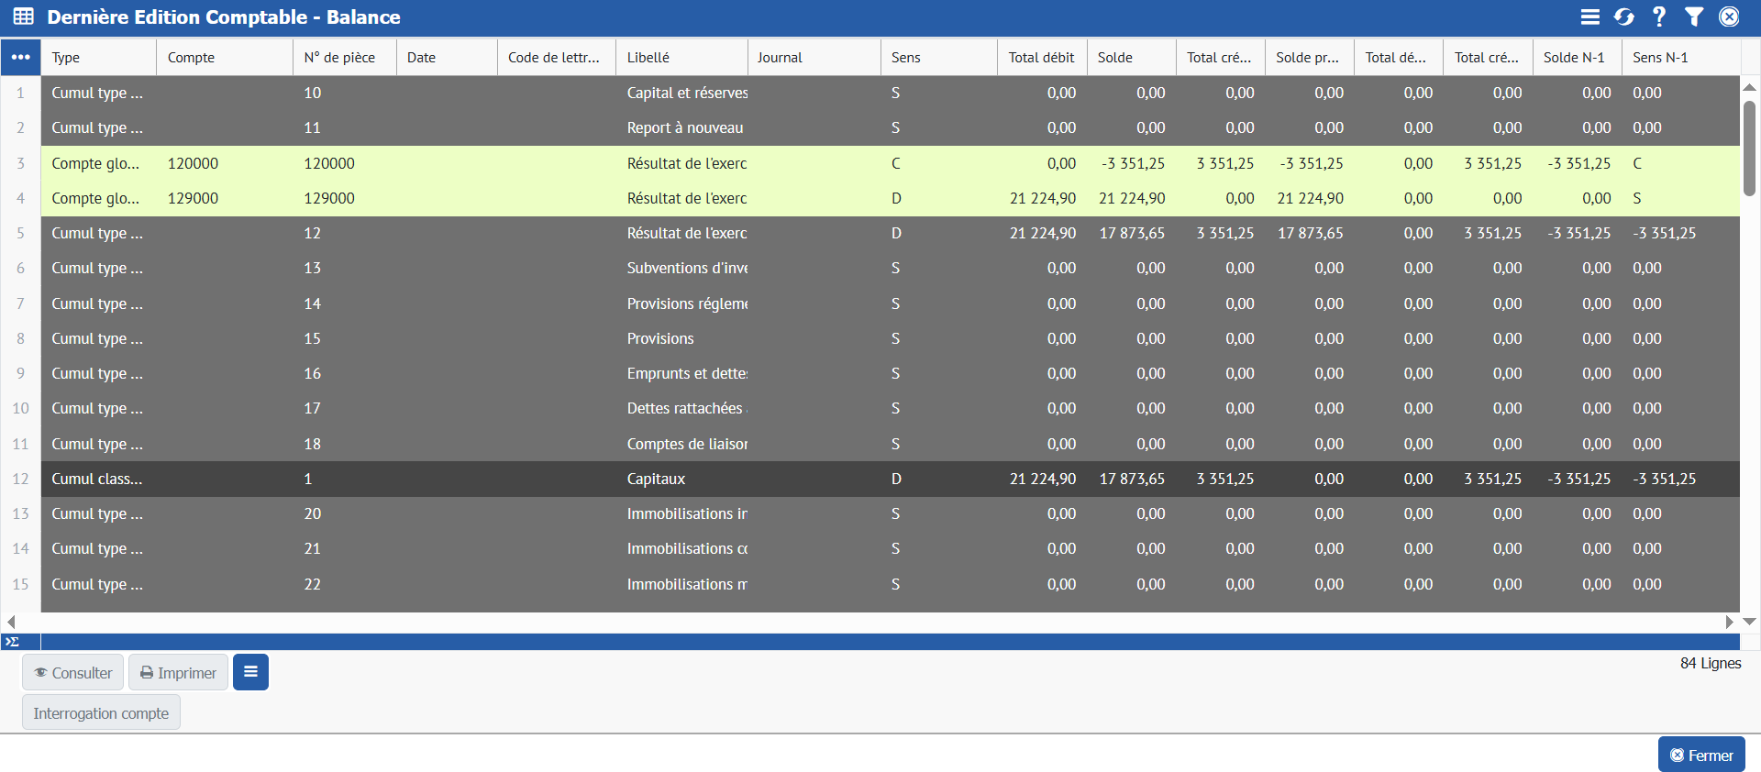Open help with the question mark icon
This screenshot has width=1761, height=772.
click(x=1659, y=17)
